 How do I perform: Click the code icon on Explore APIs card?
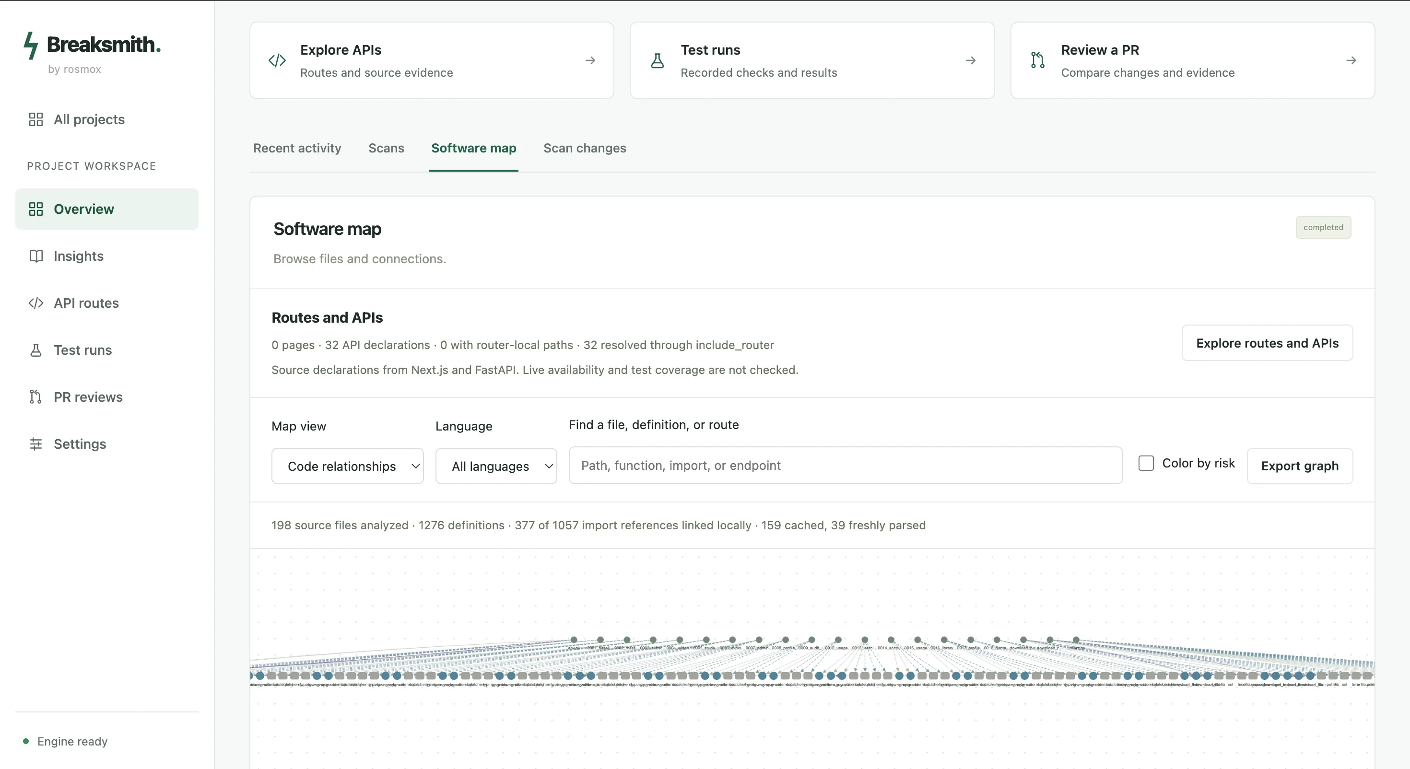click(277, 60)
